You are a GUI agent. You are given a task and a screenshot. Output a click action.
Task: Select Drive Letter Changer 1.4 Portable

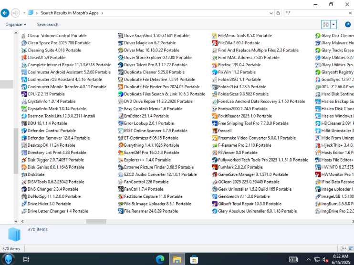(x=55, y=211)
